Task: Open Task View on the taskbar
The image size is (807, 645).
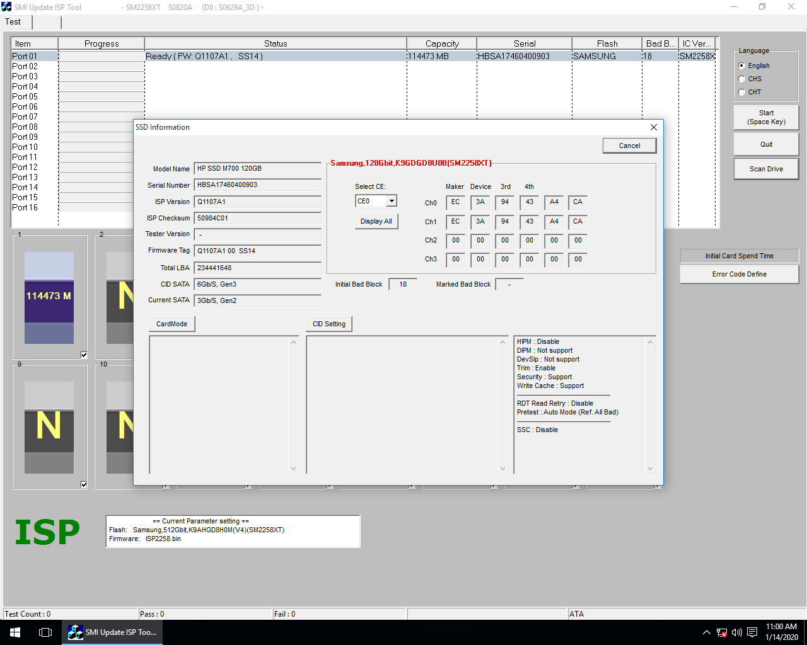Action: [x=45, y=632]
